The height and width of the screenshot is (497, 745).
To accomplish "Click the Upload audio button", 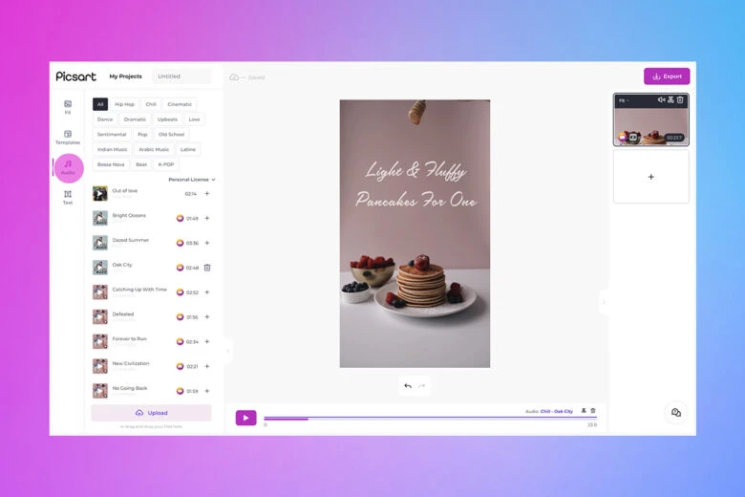I will click(151, 413).
